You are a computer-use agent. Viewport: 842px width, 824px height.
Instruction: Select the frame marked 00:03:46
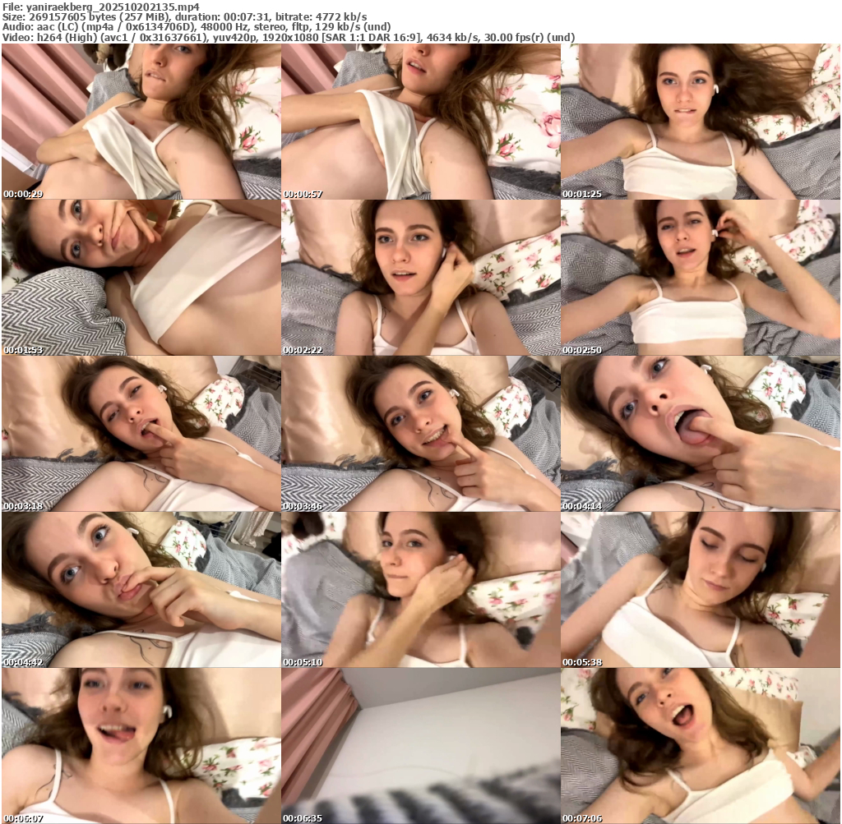coord(420,434)
